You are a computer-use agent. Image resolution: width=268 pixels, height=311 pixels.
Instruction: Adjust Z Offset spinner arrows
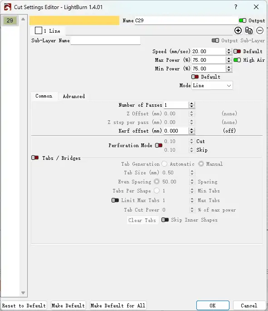191,114
